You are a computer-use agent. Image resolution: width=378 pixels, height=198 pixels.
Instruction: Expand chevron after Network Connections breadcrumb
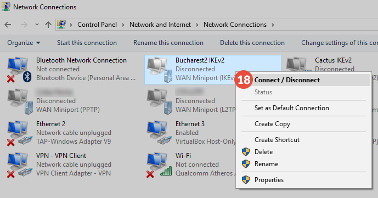(x=273, y=25)
